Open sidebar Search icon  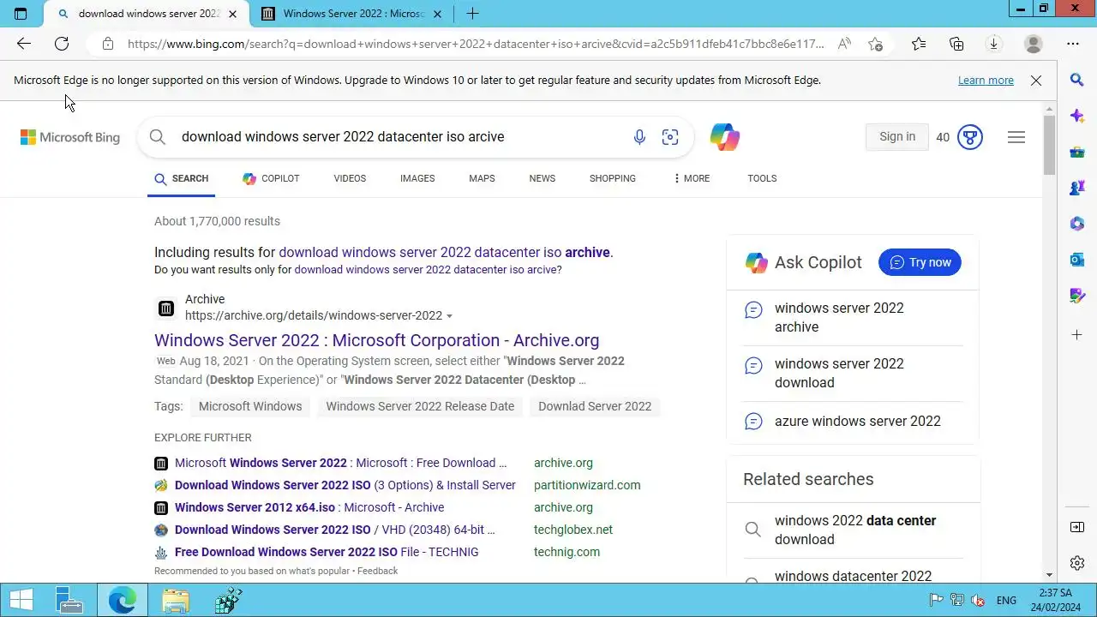click(x=1077, y=80)
